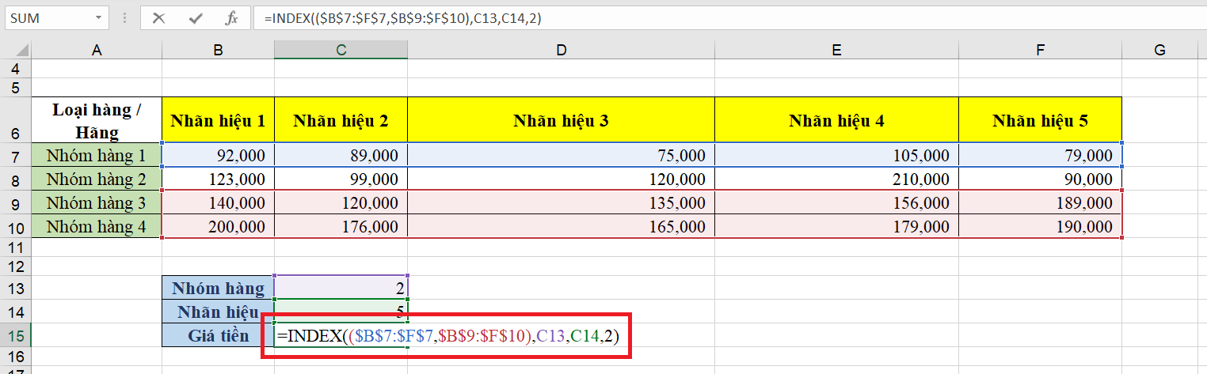Viewport: 1207px width, 374px height.
Task: Select the cell with value 189,000
Action: point(1040,202)
